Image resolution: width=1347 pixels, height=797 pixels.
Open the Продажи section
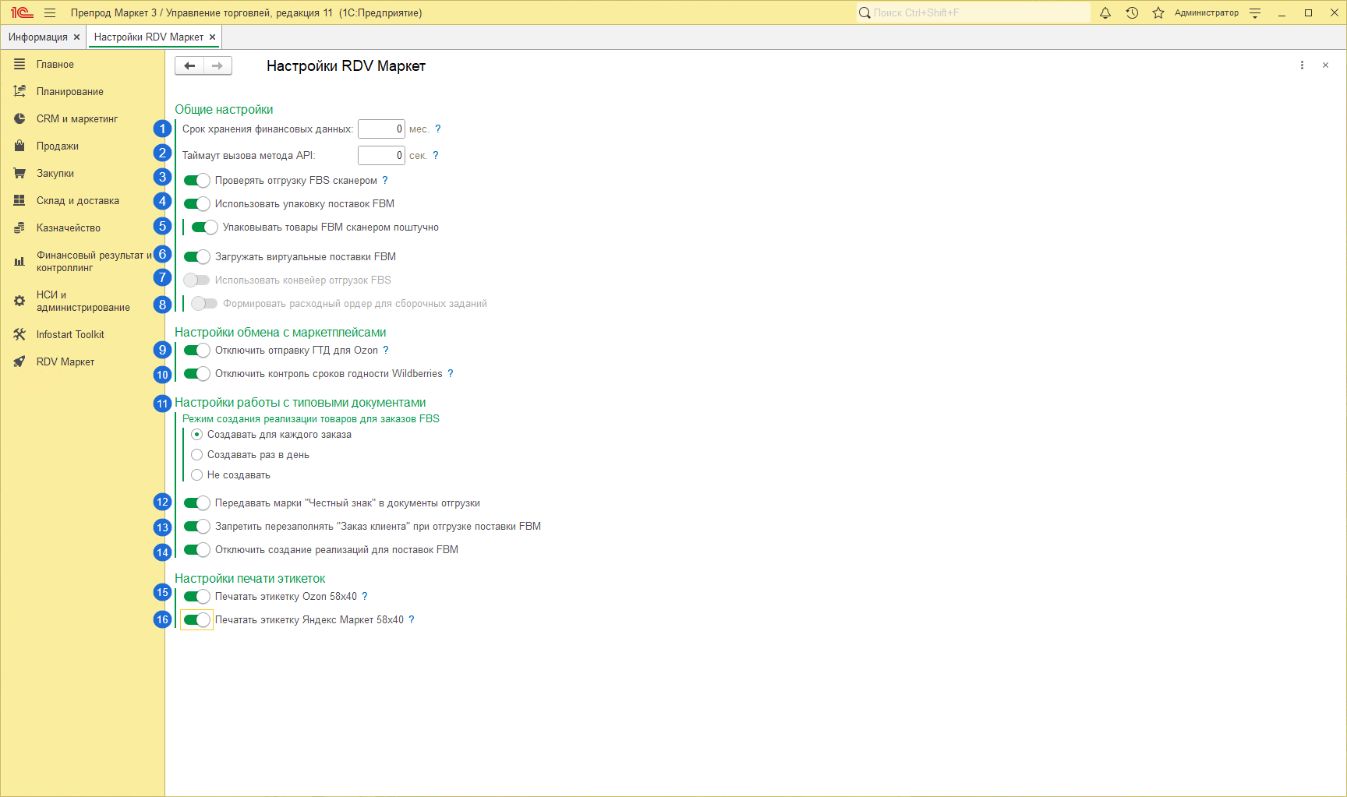coord(83,146)
